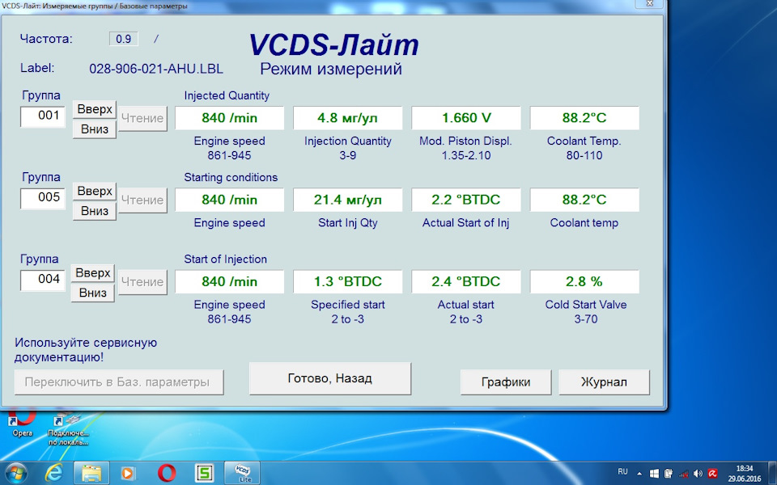Click the 2.4 °BTDC actual start value

click(x=466, y=281)
